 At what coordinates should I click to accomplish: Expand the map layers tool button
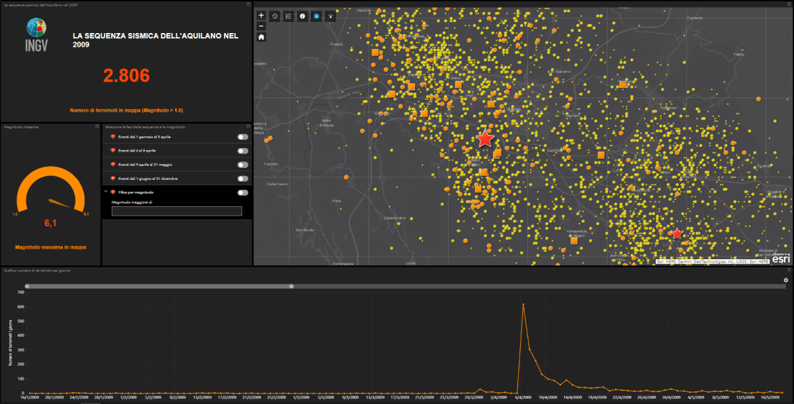pos(330,16)
